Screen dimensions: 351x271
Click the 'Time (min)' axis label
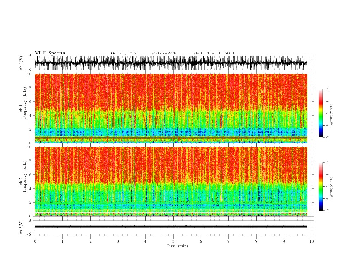coord(177,246)
